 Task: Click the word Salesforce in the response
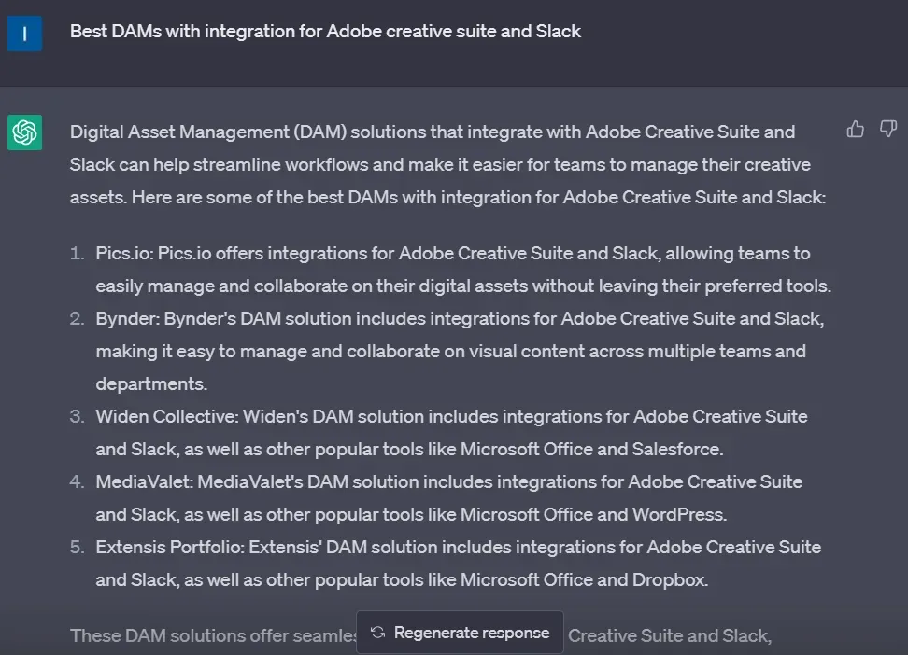click(677, 450)
